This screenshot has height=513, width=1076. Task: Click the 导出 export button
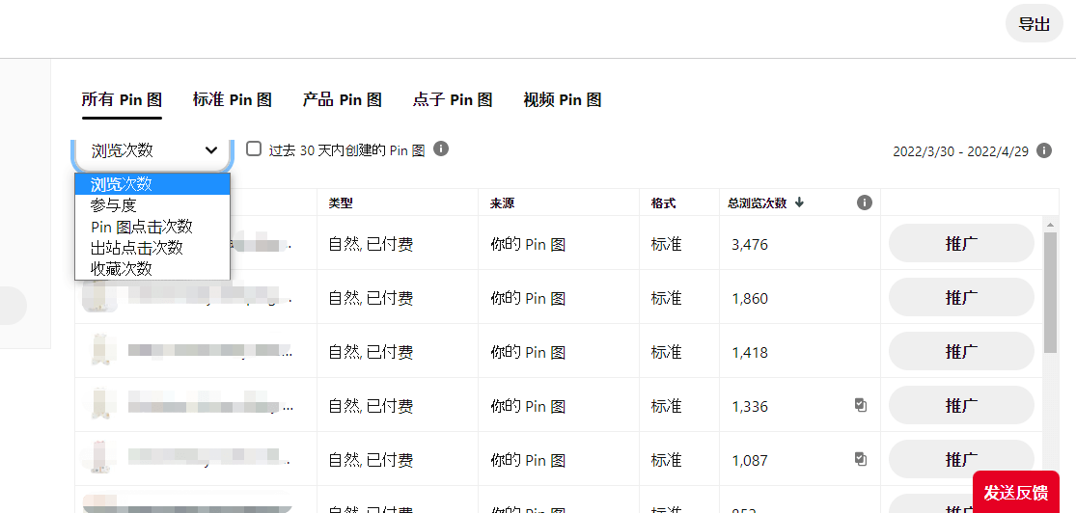[x=1035, y=24]
